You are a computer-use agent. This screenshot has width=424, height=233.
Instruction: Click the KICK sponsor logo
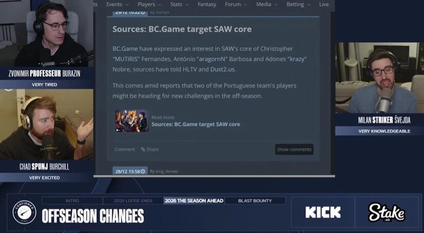(x=323, y=212)
